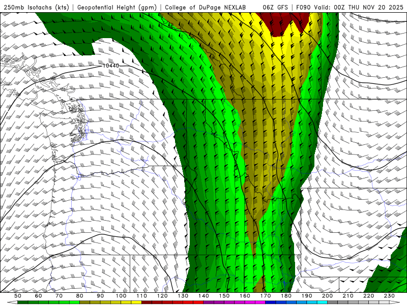This screenshot has width=407, height=305.
Task: Click the '250mb Isotachs (kts)' title text
Action: click(x=36, y=7)
